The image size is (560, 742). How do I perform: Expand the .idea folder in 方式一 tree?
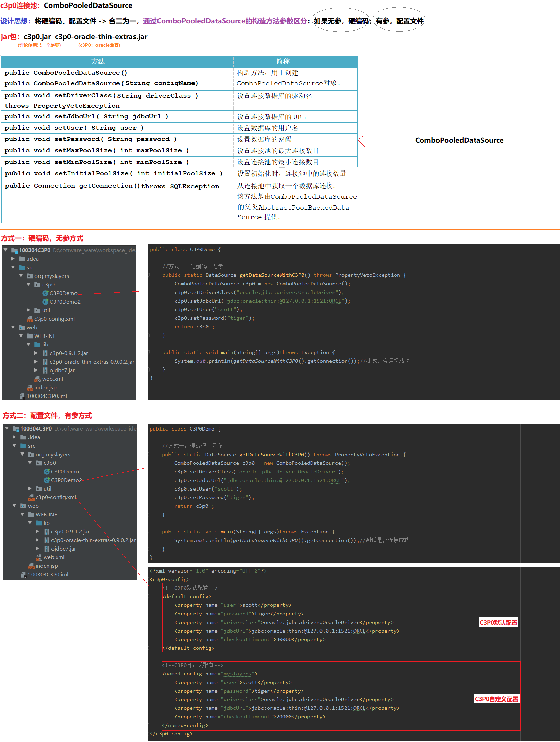coord(13,259)
